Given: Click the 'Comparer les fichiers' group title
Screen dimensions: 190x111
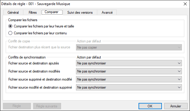Looking at the screenshot, I should 23,20.
